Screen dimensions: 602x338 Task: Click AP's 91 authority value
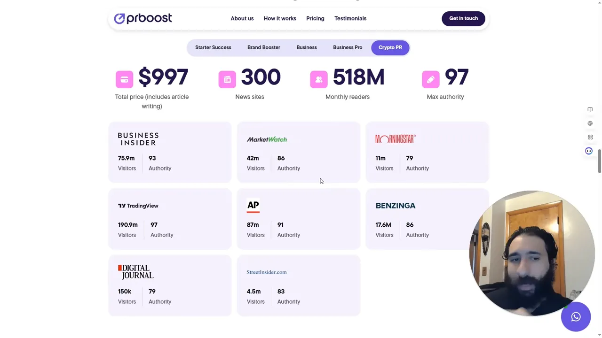(x=280, y=225)
